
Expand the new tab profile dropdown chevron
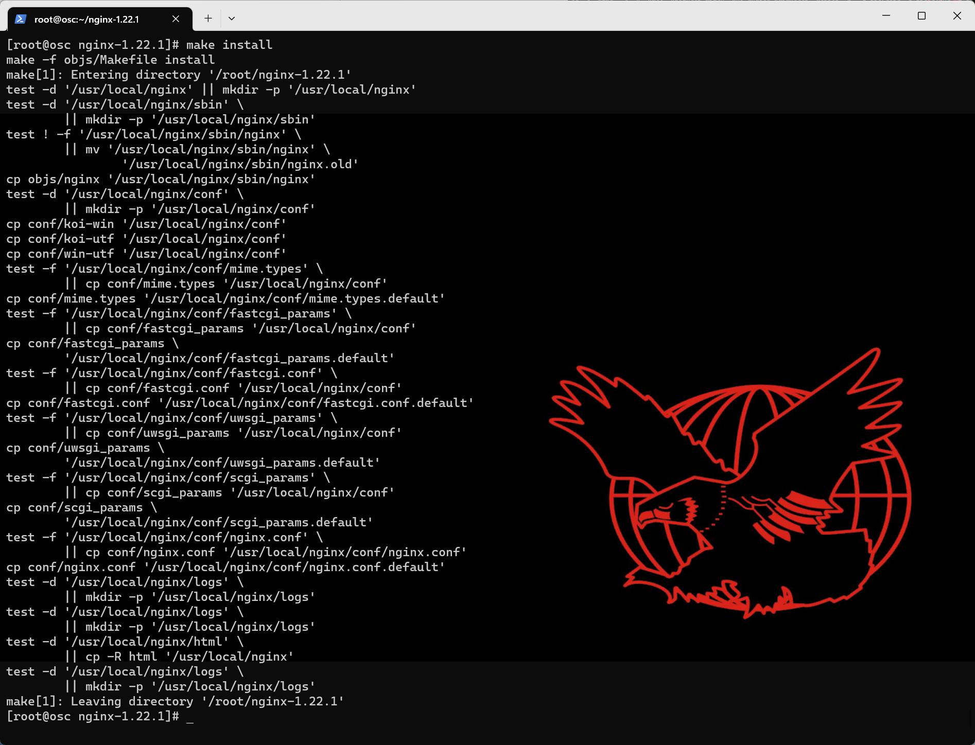(x=232, y=19)
